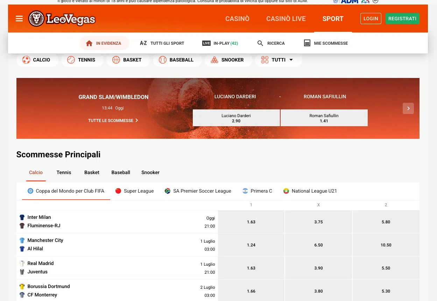Click the REGISTRATI button
The image size is (437, 301).
tap(402, 19)
